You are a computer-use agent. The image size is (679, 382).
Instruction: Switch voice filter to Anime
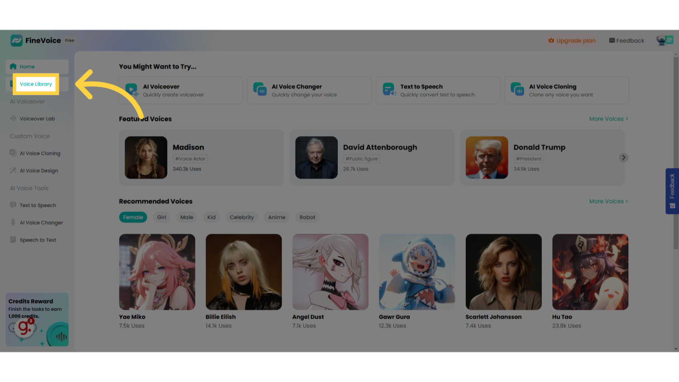pos(277,217)
